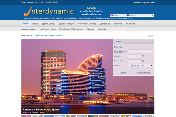Click the newsletter link
Screen dimensions: 176x117
[137, 2]
